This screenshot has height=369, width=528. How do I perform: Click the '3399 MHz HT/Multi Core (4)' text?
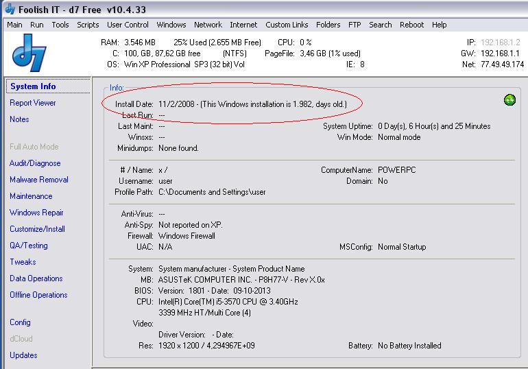pos(204,313)
